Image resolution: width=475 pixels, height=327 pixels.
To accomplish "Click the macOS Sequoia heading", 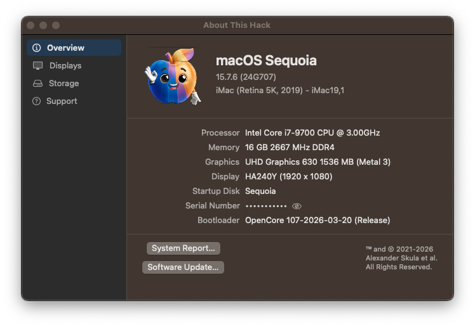I will click(x=266, y=61).
